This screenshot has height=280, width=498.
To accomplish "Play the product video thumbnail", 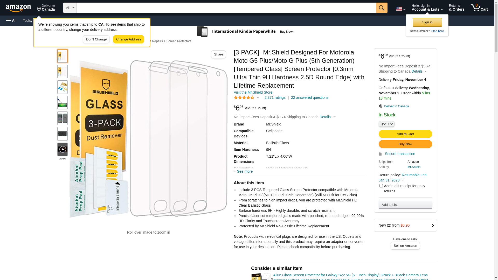I will coord(63,149).
